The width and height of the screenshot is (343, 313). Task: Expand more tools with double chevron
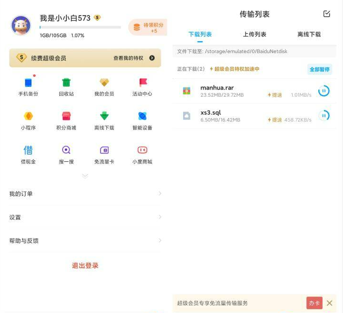click(x=85, y=176)
